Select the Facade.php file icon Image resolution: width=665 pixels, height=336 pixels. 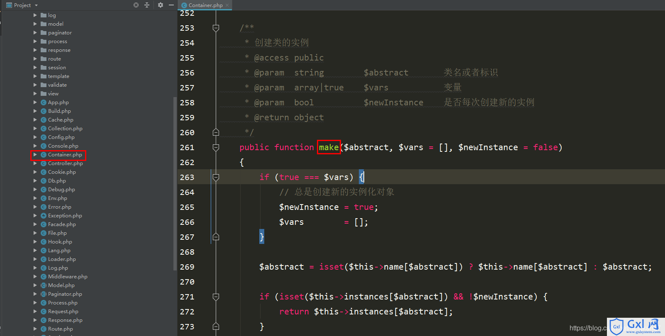(x=44, y=224)
